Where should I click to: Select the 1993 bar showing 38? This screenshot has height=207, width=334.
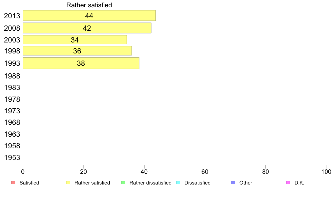[x=81, y=63]
